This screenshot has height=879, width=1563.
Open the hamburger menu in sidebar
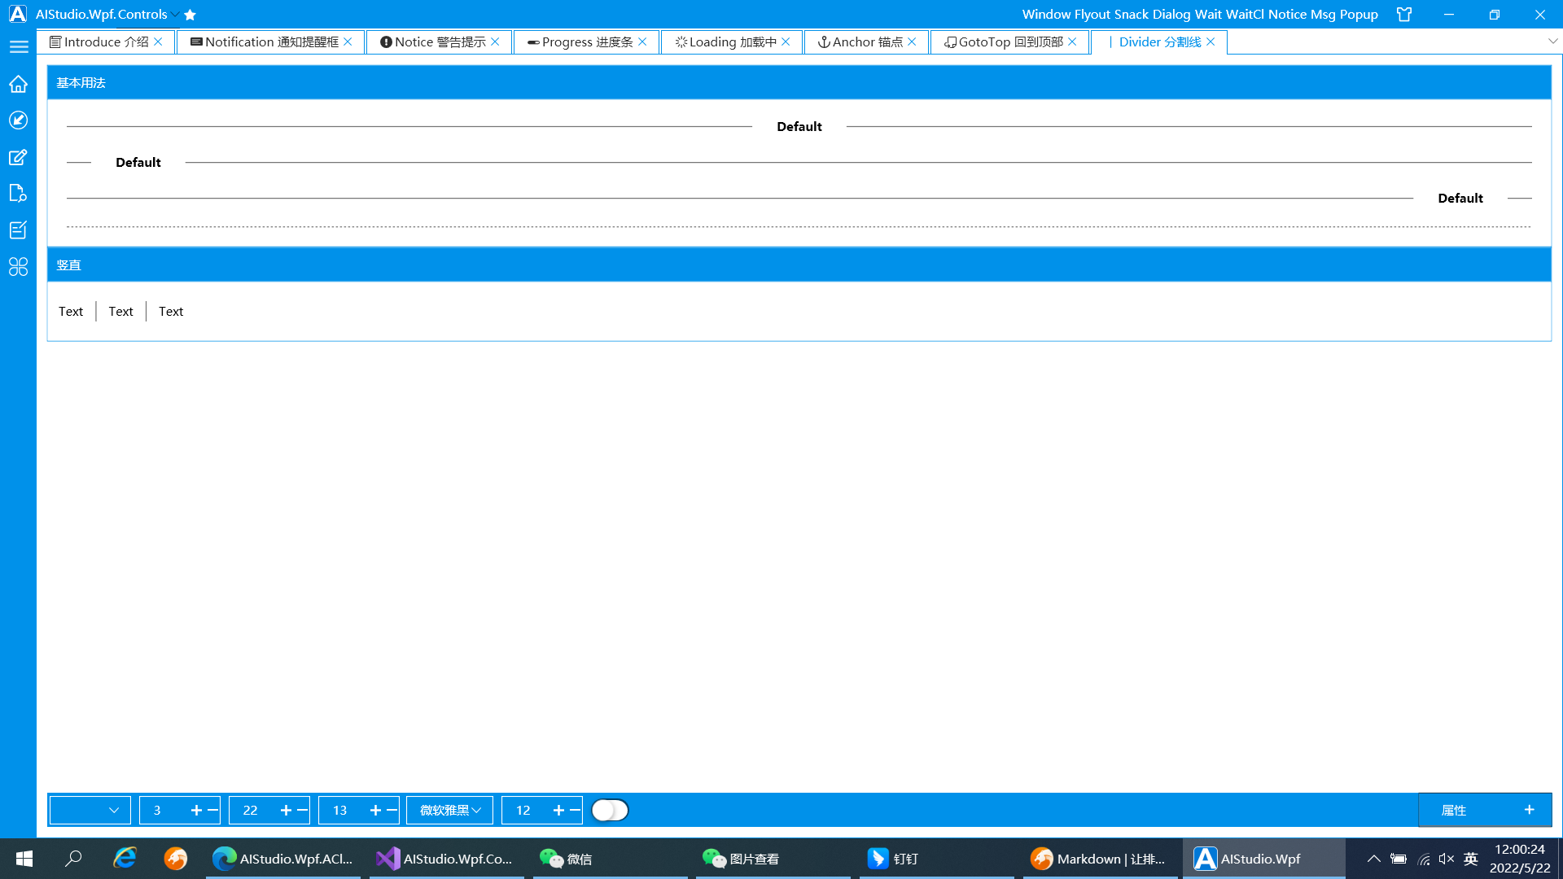(x=19, y=47)
